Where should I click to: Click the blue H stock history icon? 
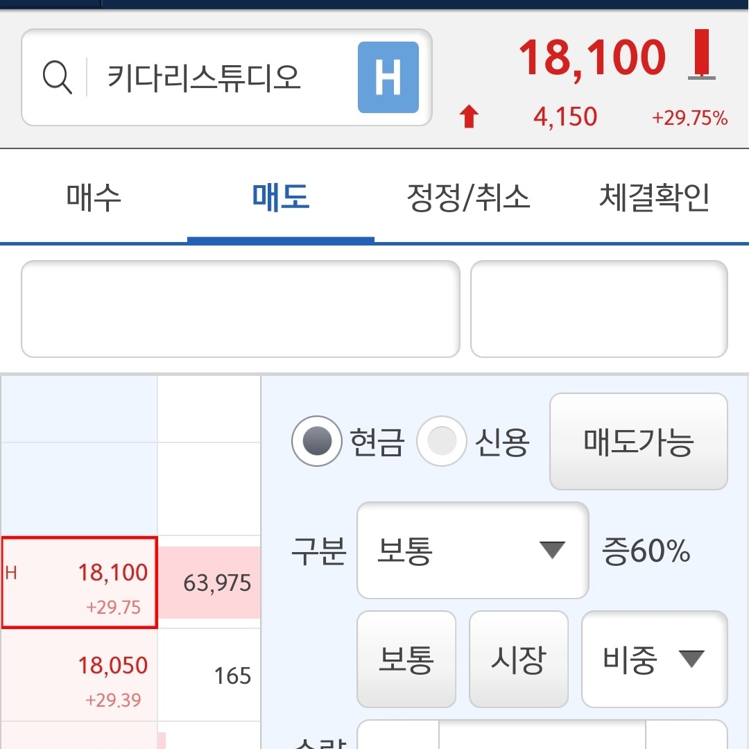(388, 78)
